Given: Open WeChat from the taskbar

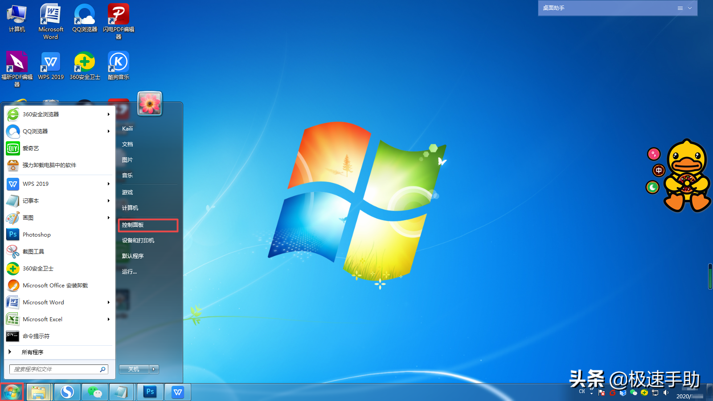Looking at the screenshot, I should point(94,392).
